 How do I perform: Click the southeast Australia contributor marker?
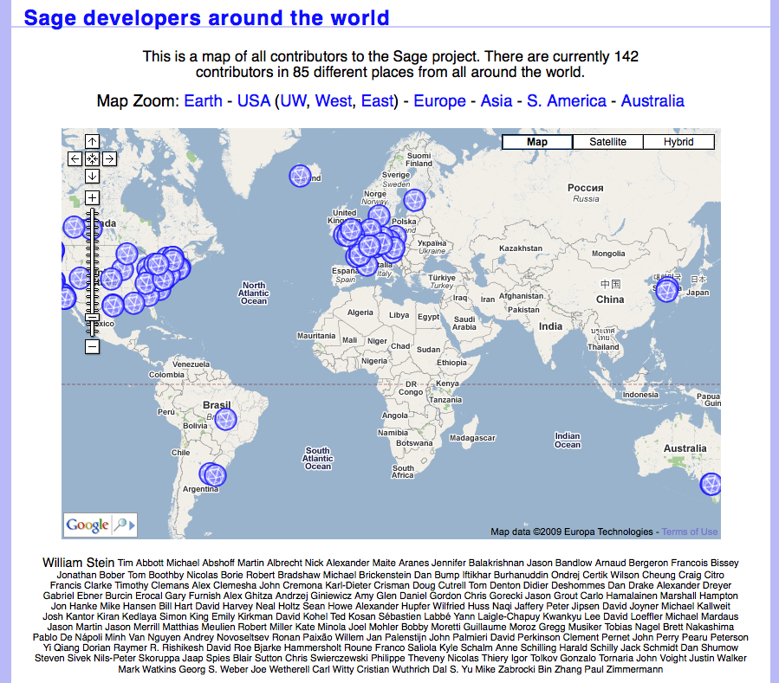point(711,485)
